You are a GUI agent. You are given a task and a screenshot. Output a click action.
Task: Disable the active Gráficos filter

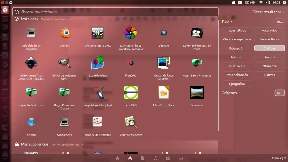tap(269, 48)
